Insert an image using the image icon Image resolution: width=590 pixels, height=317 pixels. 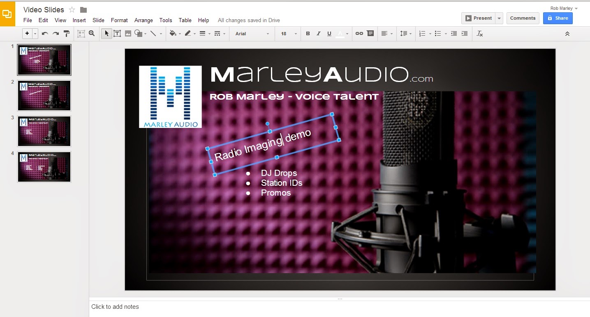[128, 34]
